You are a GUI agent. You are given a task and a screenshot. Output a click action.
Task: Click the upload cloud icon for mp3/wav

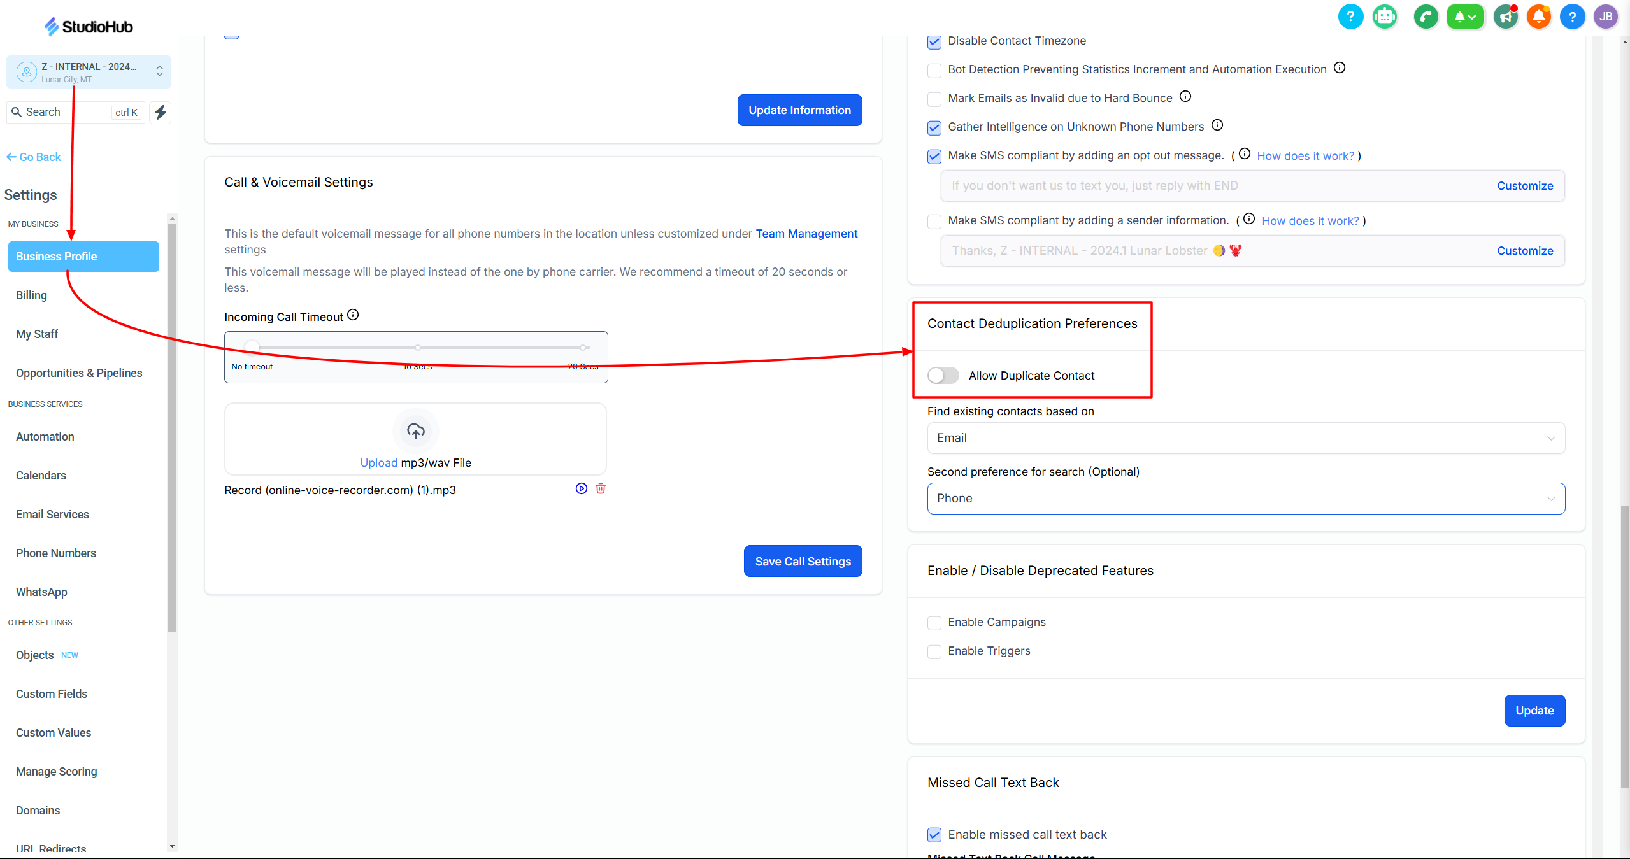[x=416, y=431]
